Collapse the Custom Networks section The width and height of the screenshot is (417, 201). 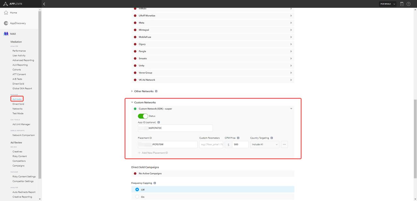[x=132, y=102]
